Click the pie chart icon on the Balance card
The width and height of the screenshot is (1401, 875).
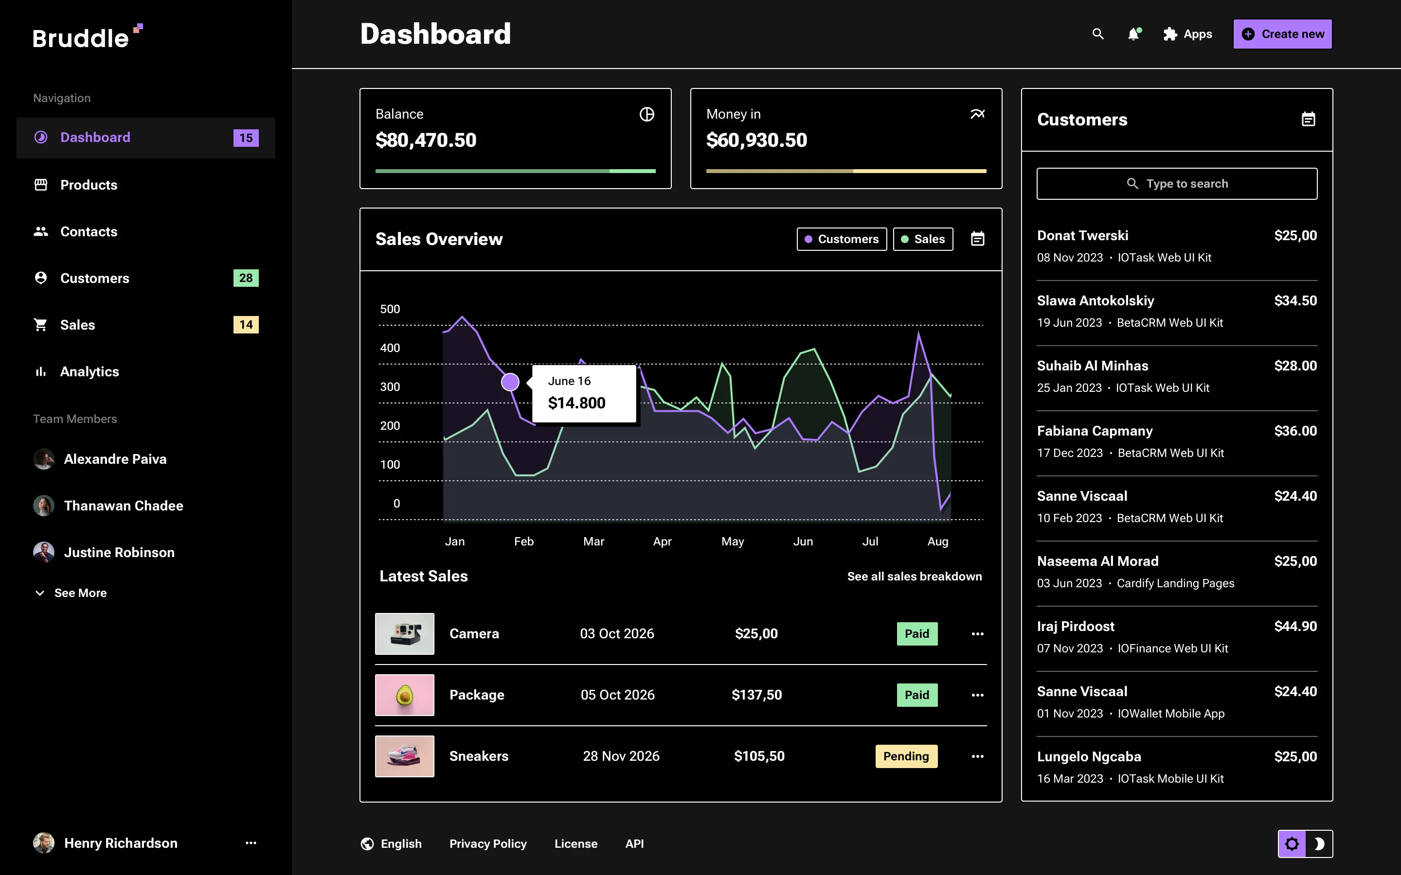pyautogui.click(x=647, y=114)
